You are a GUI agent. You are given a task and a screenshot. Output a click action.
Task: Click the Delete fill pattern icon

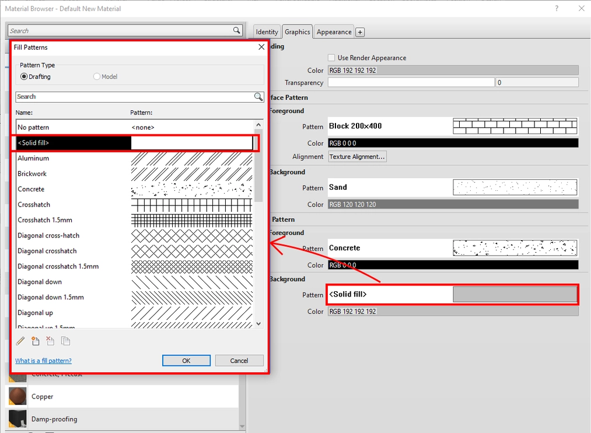50,341
